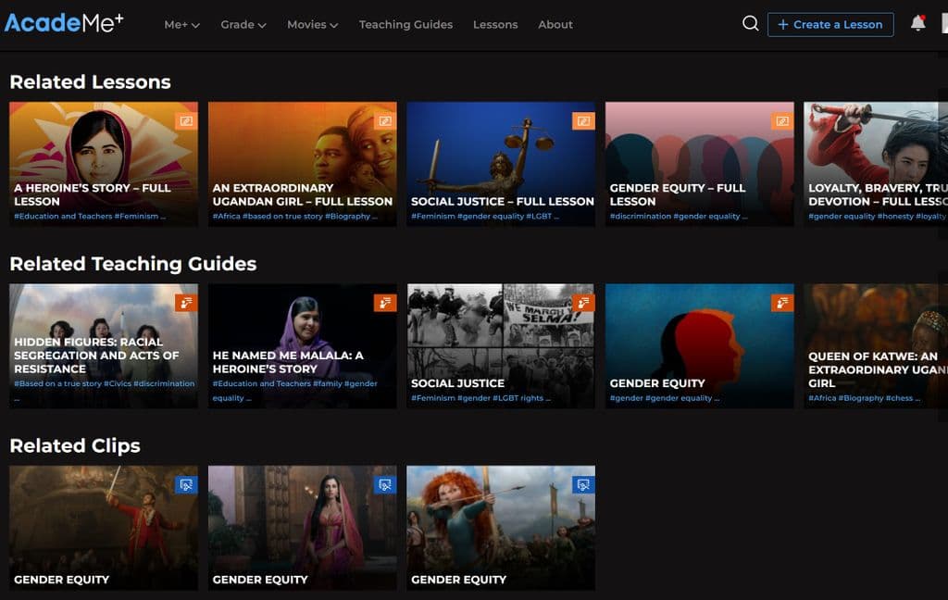Image resolution: width=948 pixels, height=600 pixels.
Task: Open the About page
Action: (555, 25)
